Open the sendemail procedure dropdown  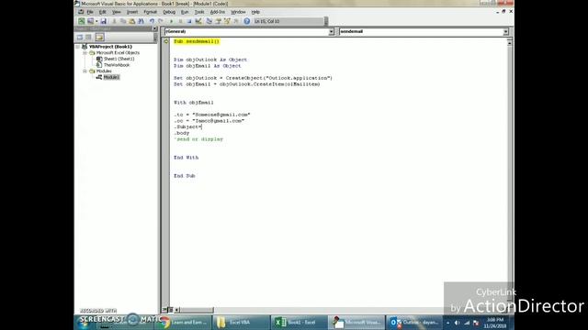(505, 32)
